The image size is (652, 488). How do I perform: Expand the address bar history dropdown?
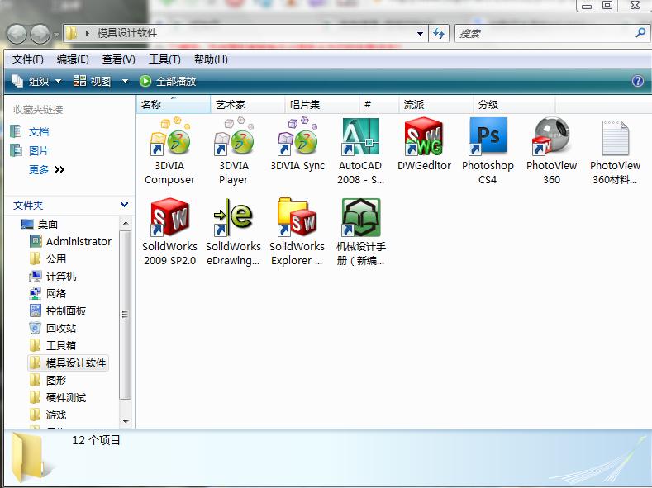pos(420,34)
